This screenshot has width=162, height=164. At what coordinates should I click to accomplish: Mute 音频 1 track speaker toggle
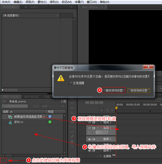click(90, 139)
